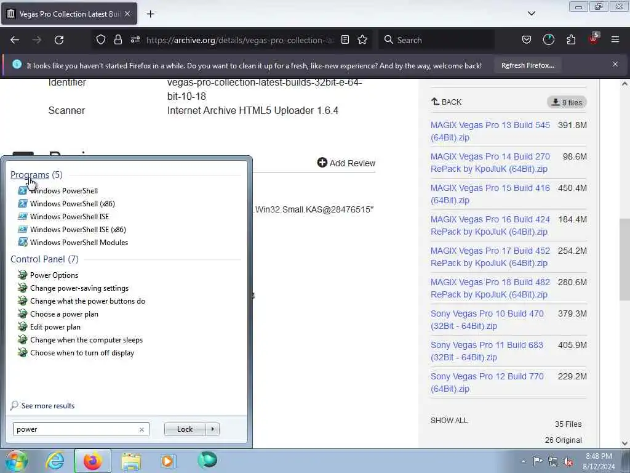Click the BACK link in download list
Screen dimensions: 630x473
(447, 102)
